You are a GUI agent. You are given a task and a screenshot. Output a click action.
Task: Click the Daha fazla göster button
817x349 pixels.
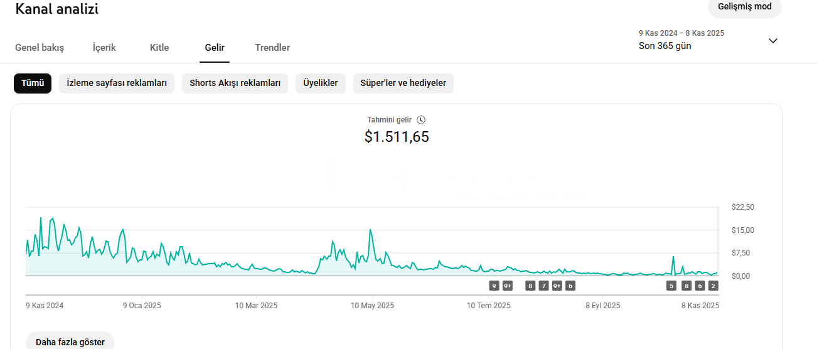tap(70, 341)
